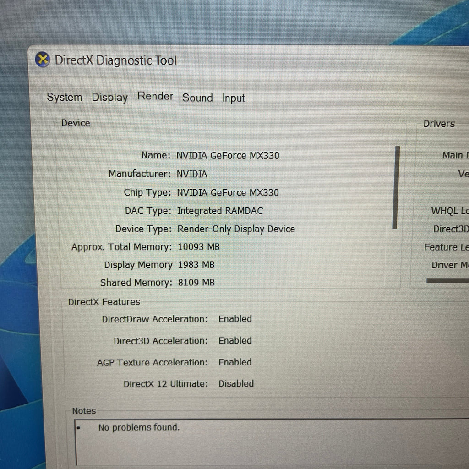This screenshot has width=469, height=469.
Task: Click the DirectX Diagnostic Tool title text
Action: pos(116,60)
